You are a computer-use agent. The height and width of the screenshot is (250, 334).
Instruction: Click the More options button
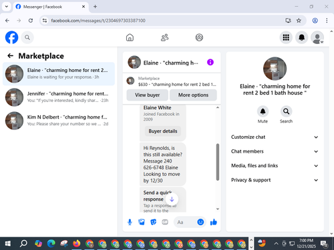click(193, 95)
